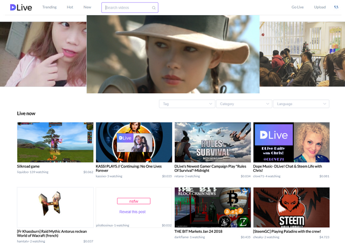Open the left banner with pink-haired girl
Viewport: 345px width, 243px height.
point(43,54)
